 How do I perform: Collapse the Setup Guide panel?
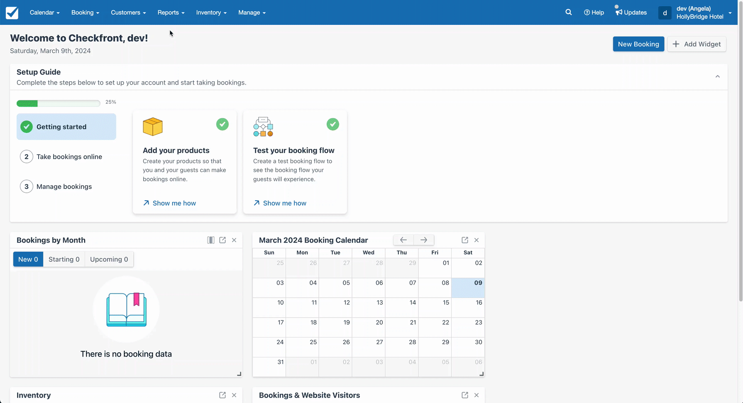(x=718, y=76)
